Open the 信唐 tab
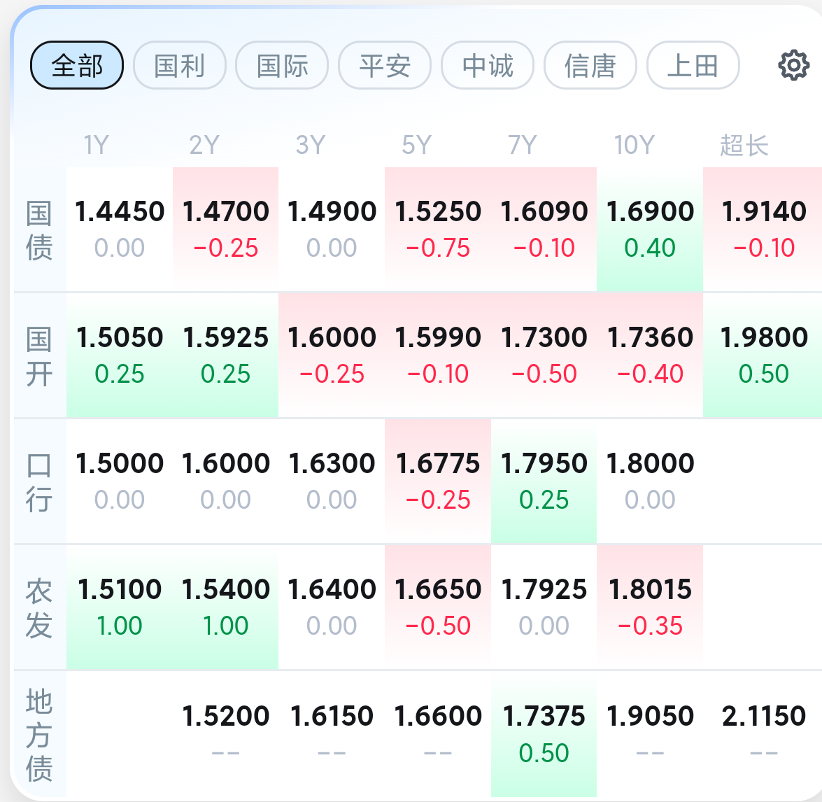 click(590, 66)
